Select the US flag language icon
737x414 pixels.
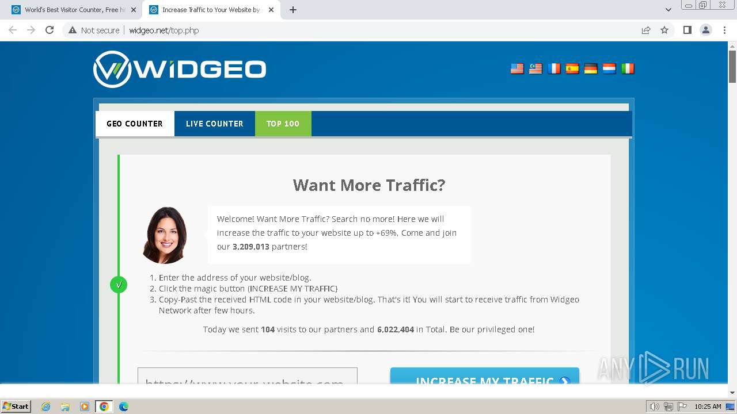click(517, 68)
